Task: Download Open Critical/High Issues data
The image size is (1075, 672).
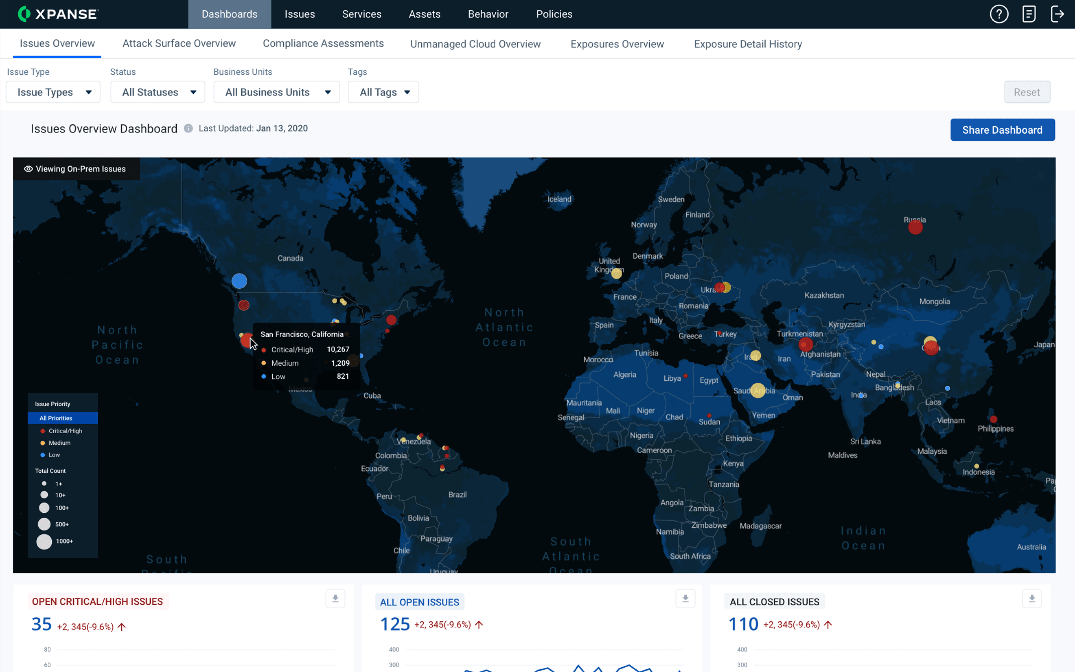Action: point(335,598)
